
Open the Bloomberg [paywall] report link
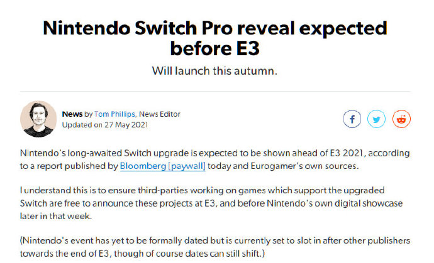163,166
